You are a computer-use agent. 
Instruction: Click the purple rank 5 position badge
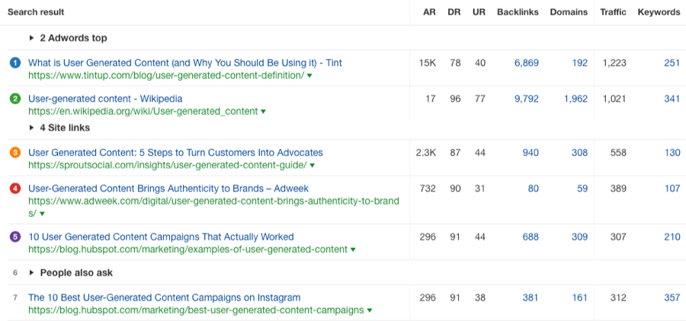(15, 237)
